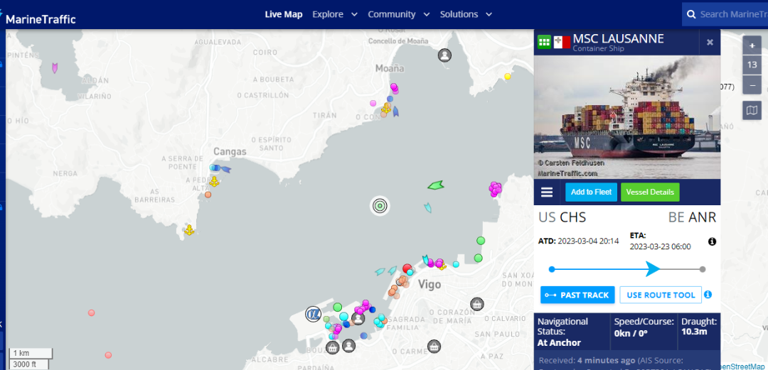
Task: Click the voyage progress arrow bar
Action: [627, 268]
